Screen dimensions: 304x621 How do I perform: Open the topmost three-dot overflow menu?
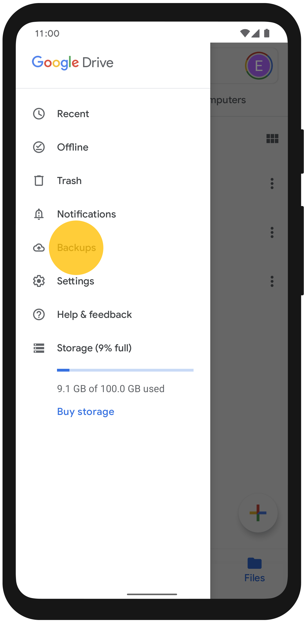tap(272, 183)
